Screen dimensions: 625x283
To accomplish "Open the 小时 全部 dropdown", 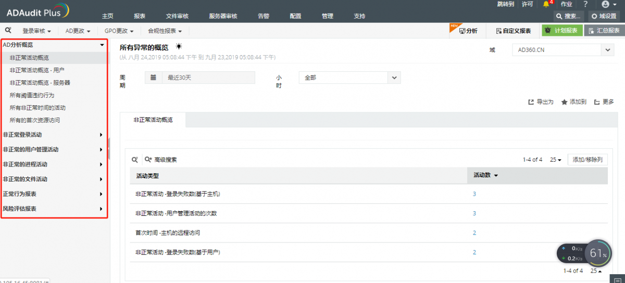I will point(350,78).
